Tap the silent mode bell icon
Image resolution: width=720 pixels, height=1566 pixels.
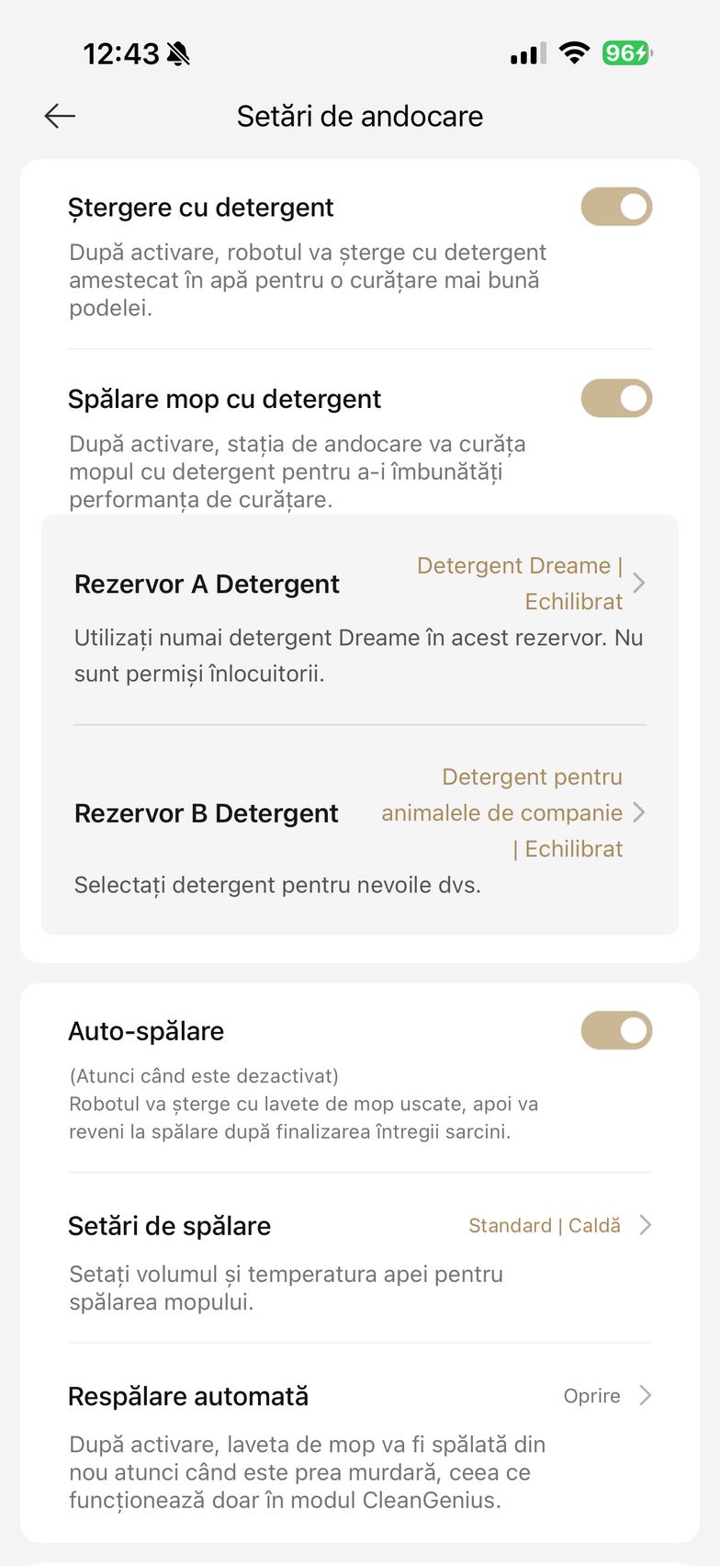tap(179, 54)
